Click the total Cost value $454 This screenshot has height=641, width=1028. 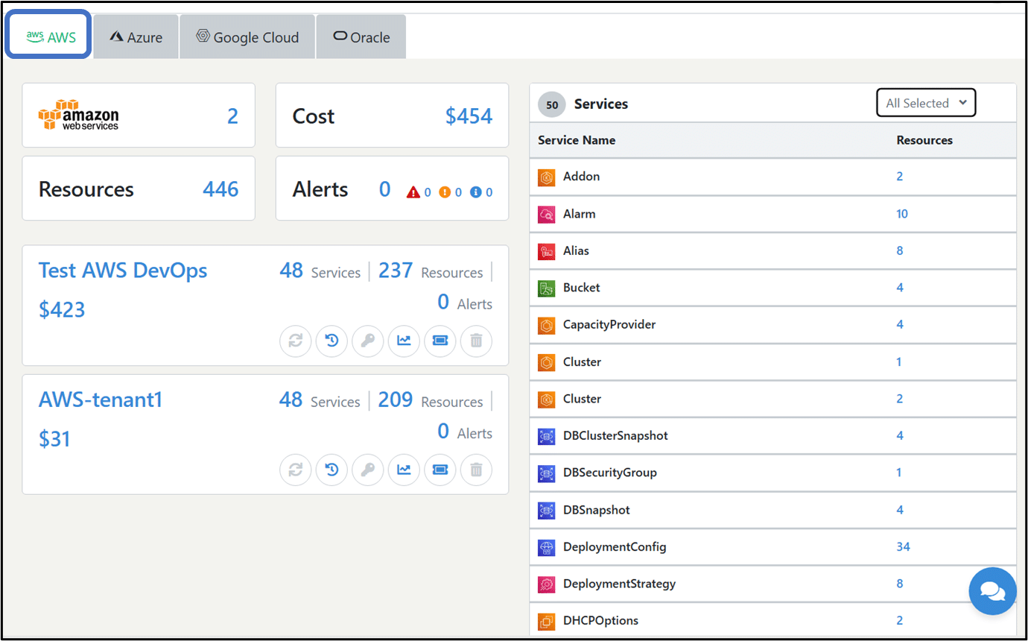coord(469,116)
